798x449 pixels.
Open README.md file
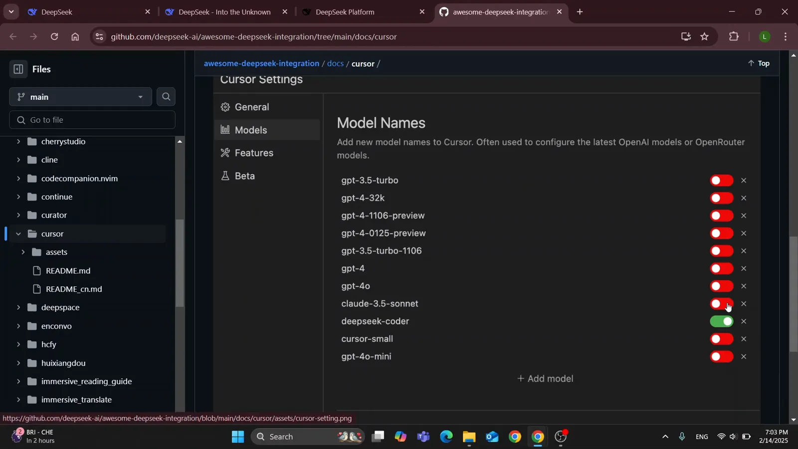(x=68, y=271)
